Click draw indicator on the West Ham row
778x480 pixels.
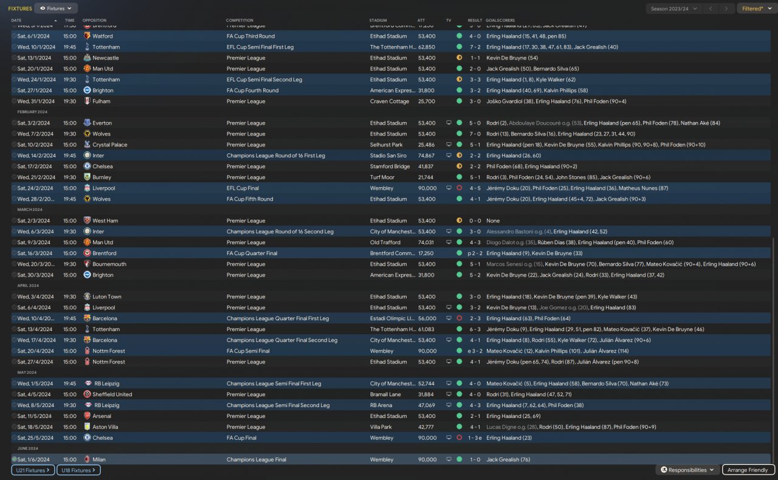[460, 221]
